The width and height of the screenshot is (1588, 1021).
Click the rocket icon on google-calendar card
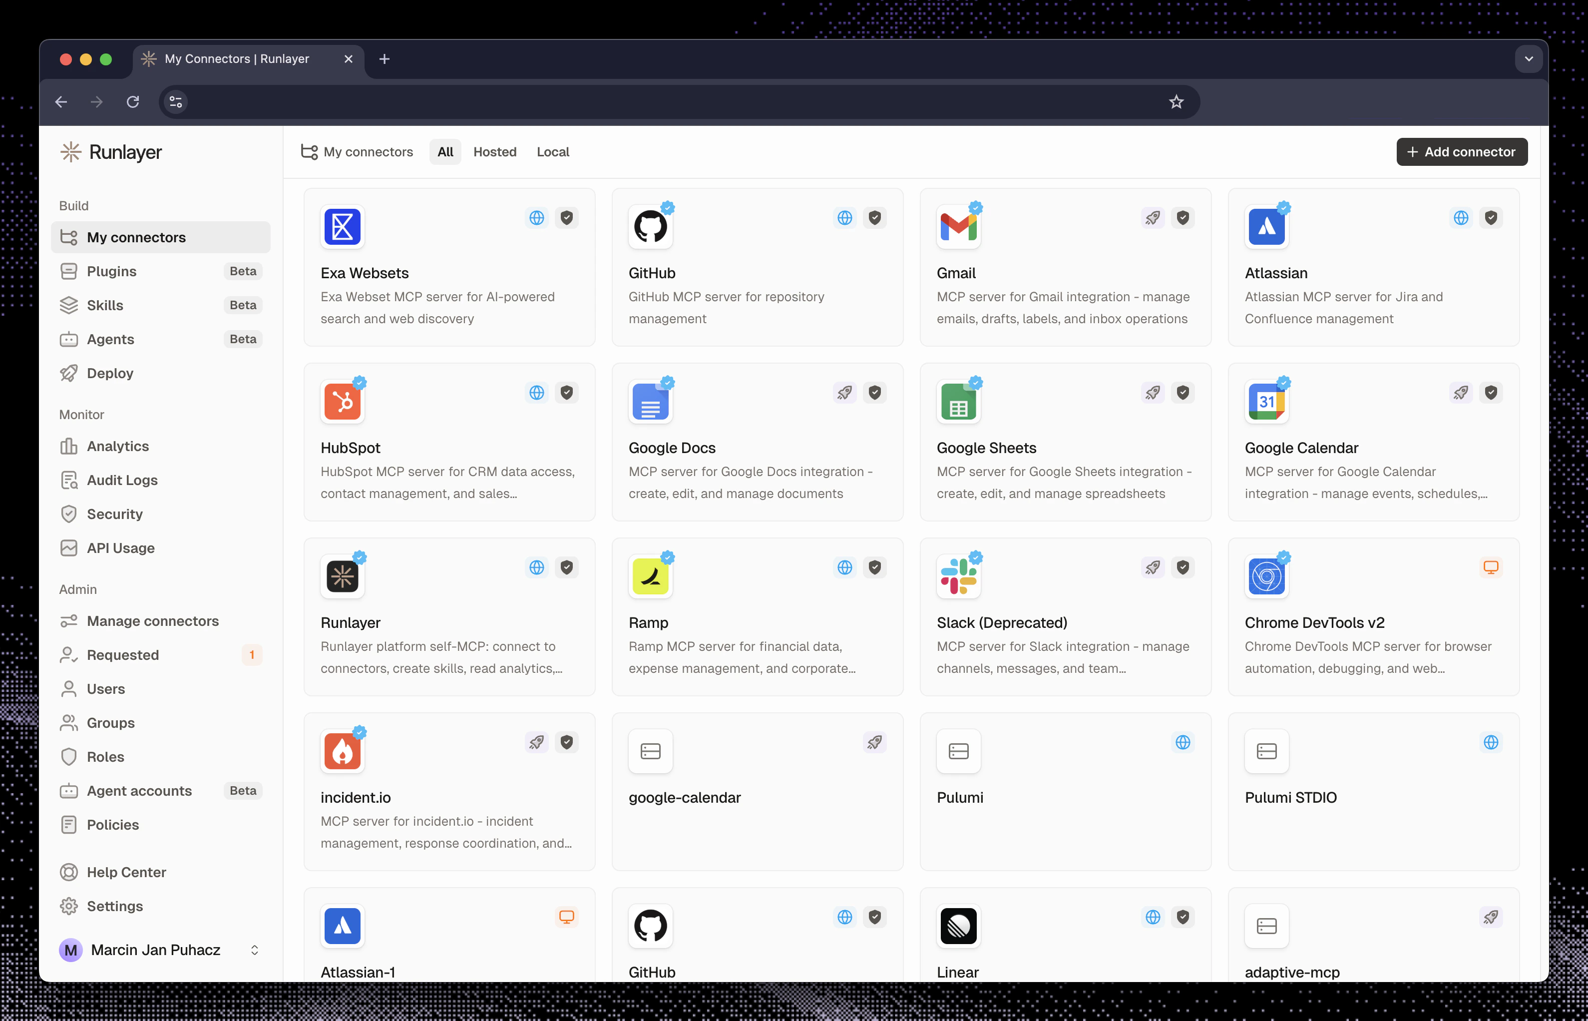tap(875, 743)
